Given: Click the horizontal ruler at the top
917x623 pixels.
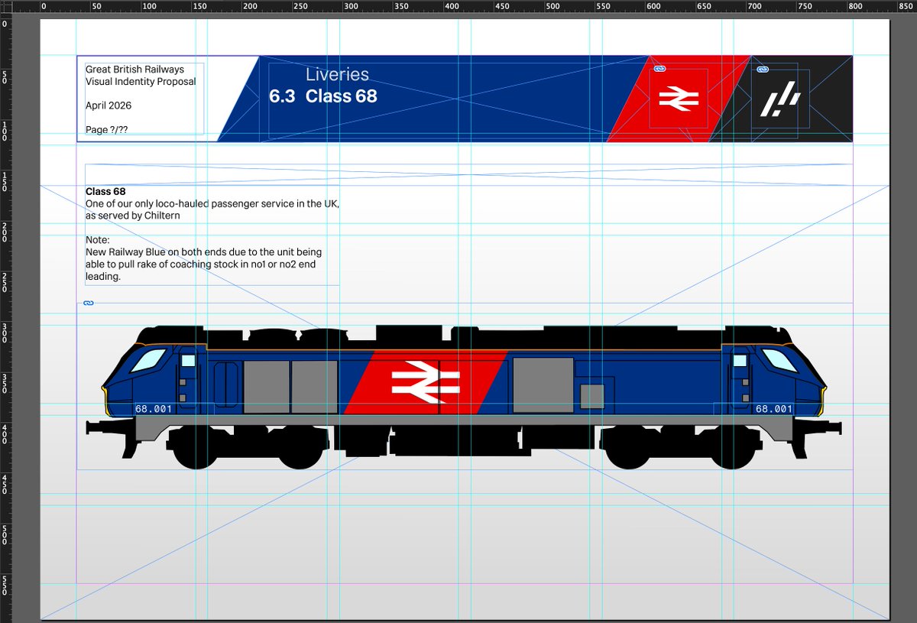Looking at the screenshot, I should (465, 7).
